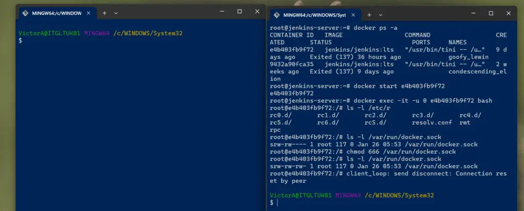The height and width of the screenshot is (211, 524).
Task: Click 'VictorA@ITGLTUK01' in right terminal
Action: tap(300, 195)
